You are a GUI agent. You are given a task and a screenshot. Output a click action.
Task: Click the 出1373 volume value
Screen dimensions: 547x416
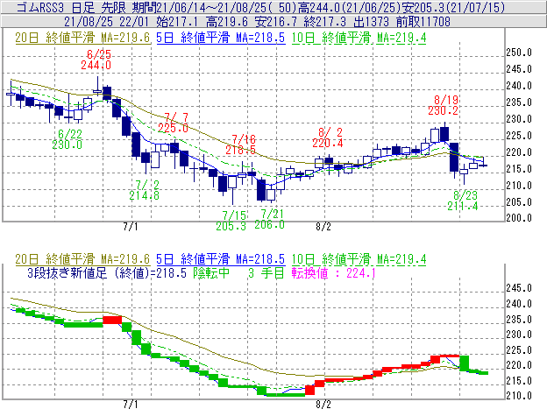(x=371, y=22)
